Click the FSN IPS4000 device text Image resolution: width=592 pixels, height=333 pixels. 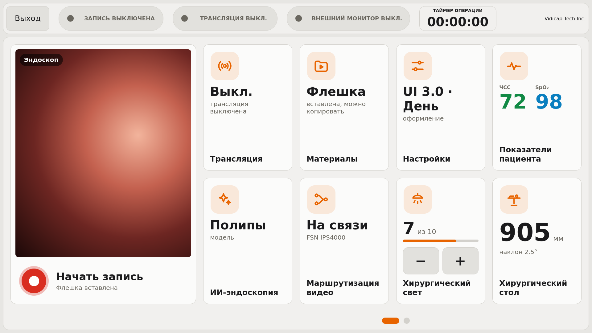tap(326, 237)
